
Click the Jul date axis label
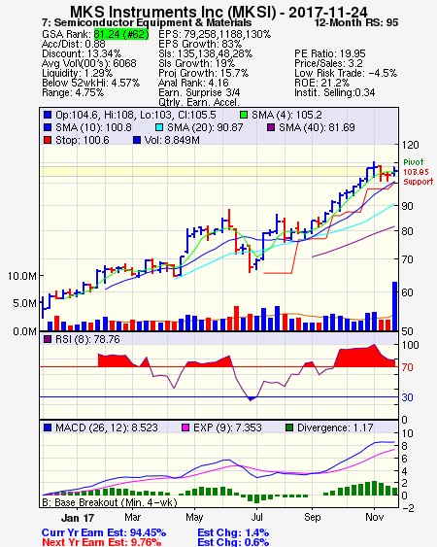coord(256,517)
